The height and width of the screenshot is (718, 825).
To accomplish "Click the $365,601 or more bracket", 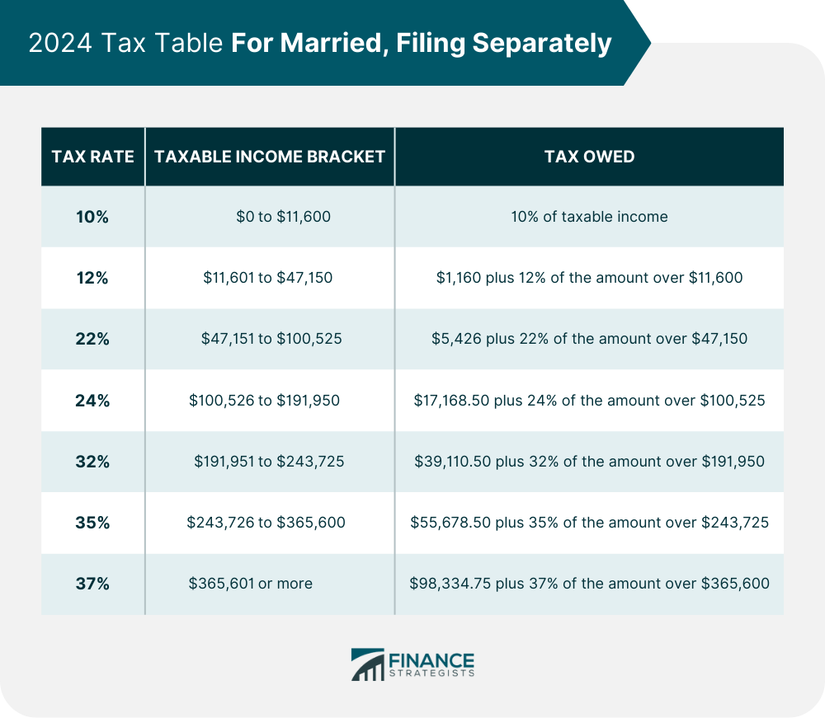I will pos(251,584).
